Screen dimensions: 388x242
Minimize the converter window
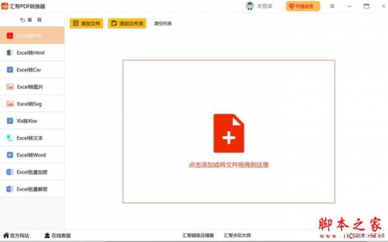349,6
